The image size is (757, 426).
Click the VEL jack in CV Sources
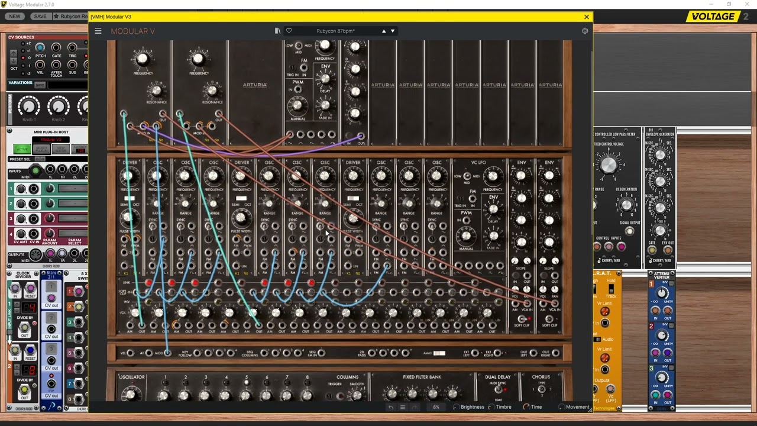40,64
